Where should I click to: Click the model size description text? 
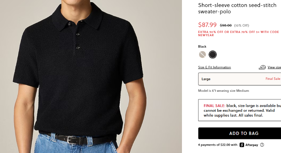point(223,91)
